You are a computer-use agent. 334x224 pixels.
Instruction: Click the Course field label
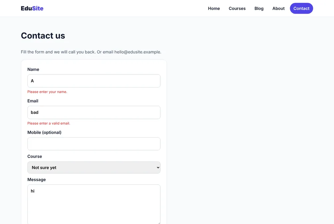(x=35, y=157)
